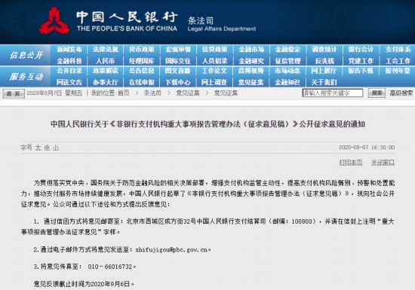Image resolution: width=415 pixels, height=290 pixels.
Task: Focus the search keyword input field
Action: (333, 93)
